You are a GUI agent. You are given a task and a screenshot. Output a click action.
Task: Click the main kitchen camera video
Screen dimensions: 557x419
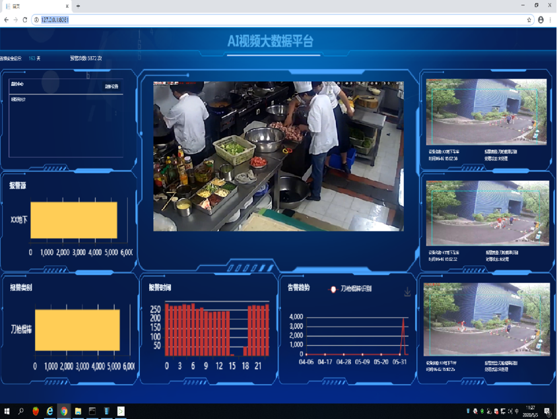(278, 156)
